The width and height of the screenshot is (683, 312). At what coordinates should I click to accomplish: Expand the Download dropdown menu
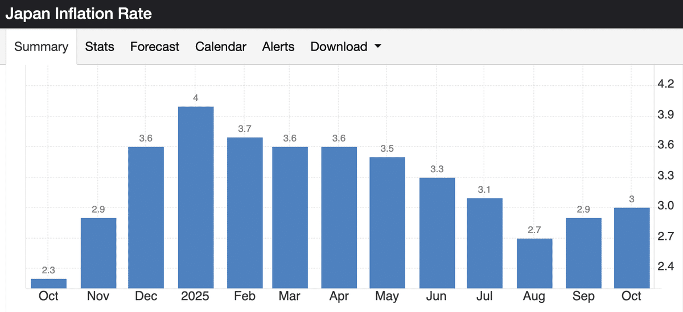pyautogui.click(x=345, y=47)
